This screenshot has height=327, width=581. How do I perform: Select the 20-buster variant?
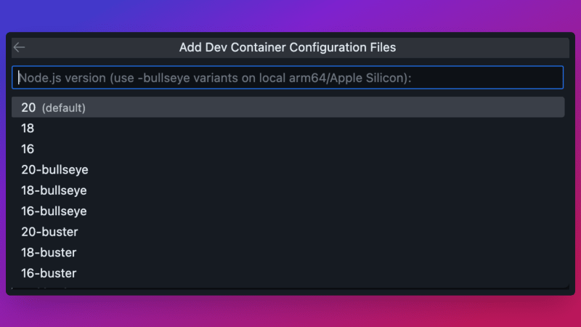49,232
